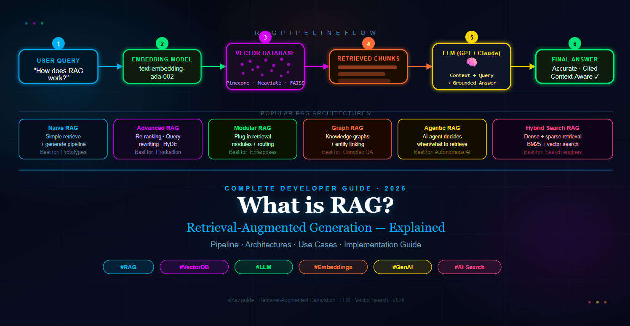Expand the Agentic RAG architecture card
The width and height of the screenshot is (630, 326).
pos(442,139)
